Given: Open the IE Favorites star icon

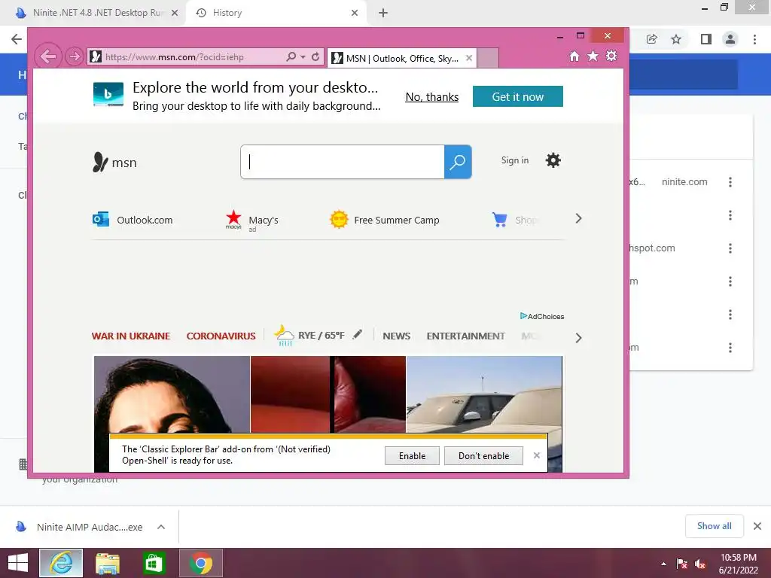Looking at the screenshot, I should (x=593, y=56).
